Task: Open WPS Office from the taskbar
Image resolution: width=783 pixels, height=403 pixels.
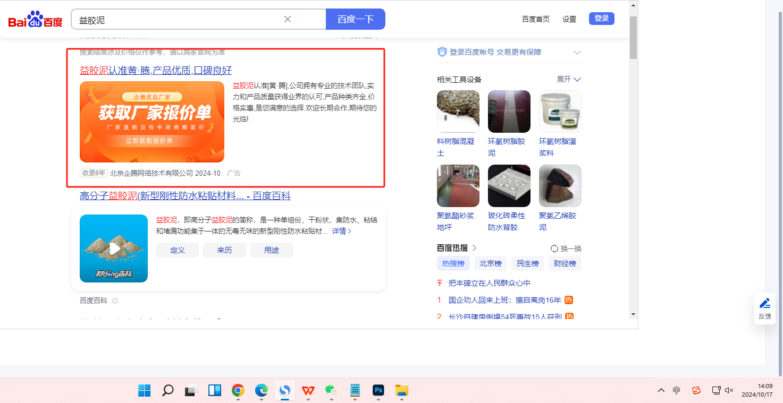Action: point(308,391)
